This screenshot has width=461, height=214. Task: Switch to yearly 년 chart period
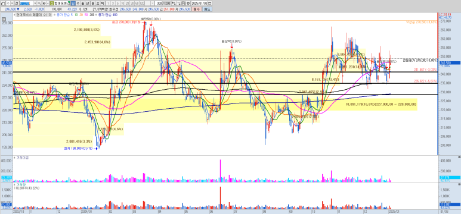click(88, 3)
